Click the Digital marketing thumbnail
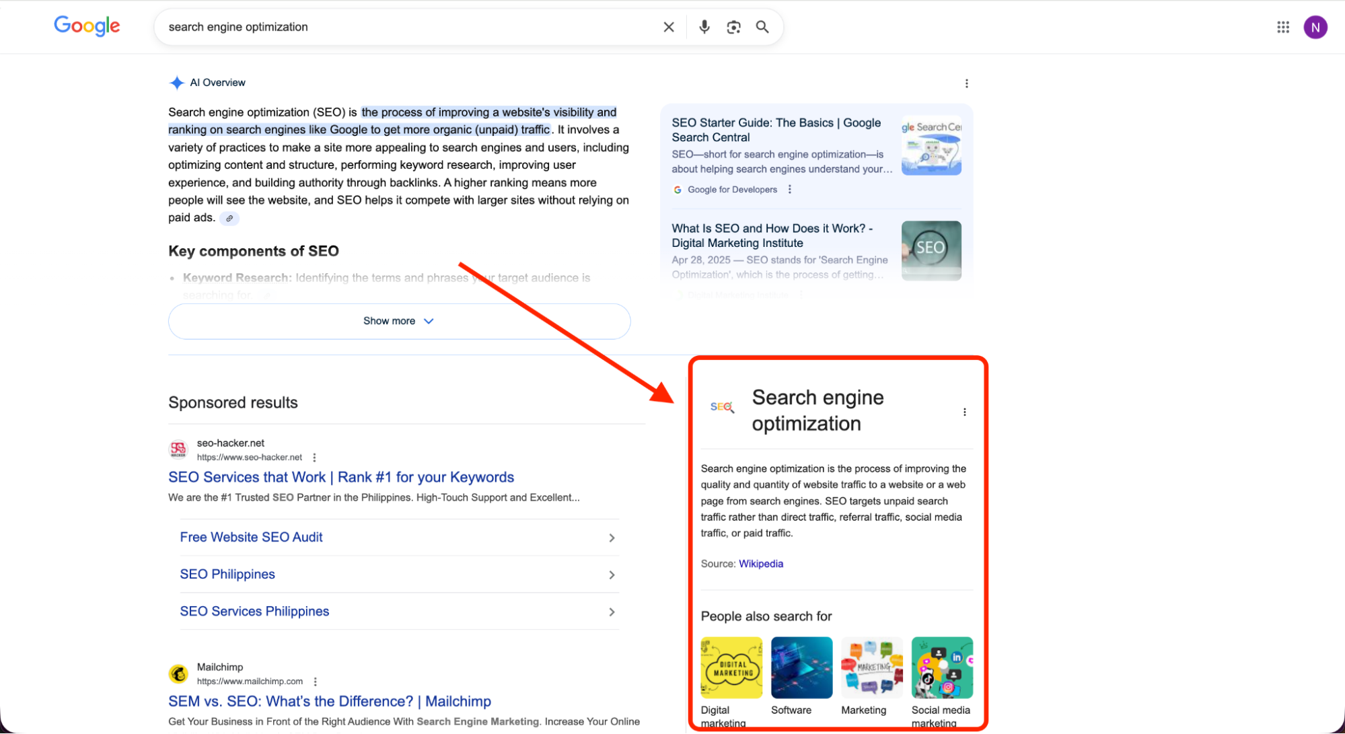1345x734 pixels. tap(731, 667)
